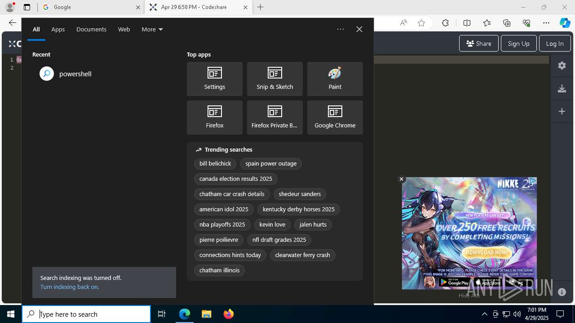This screenshot has height=323, width=575.
Task: Switch to Documents search filter
Action: (91, 29)
